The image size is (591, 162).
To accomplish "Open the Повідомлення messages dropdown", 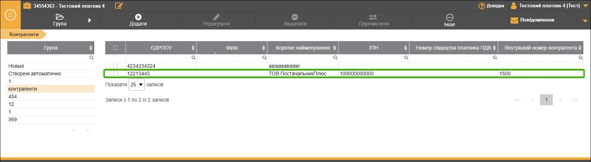I will 549,20.
